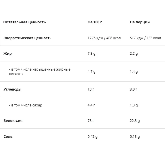
Task: Click the 'Белок s.m.' row label
Action: click(x=13, y=121)
